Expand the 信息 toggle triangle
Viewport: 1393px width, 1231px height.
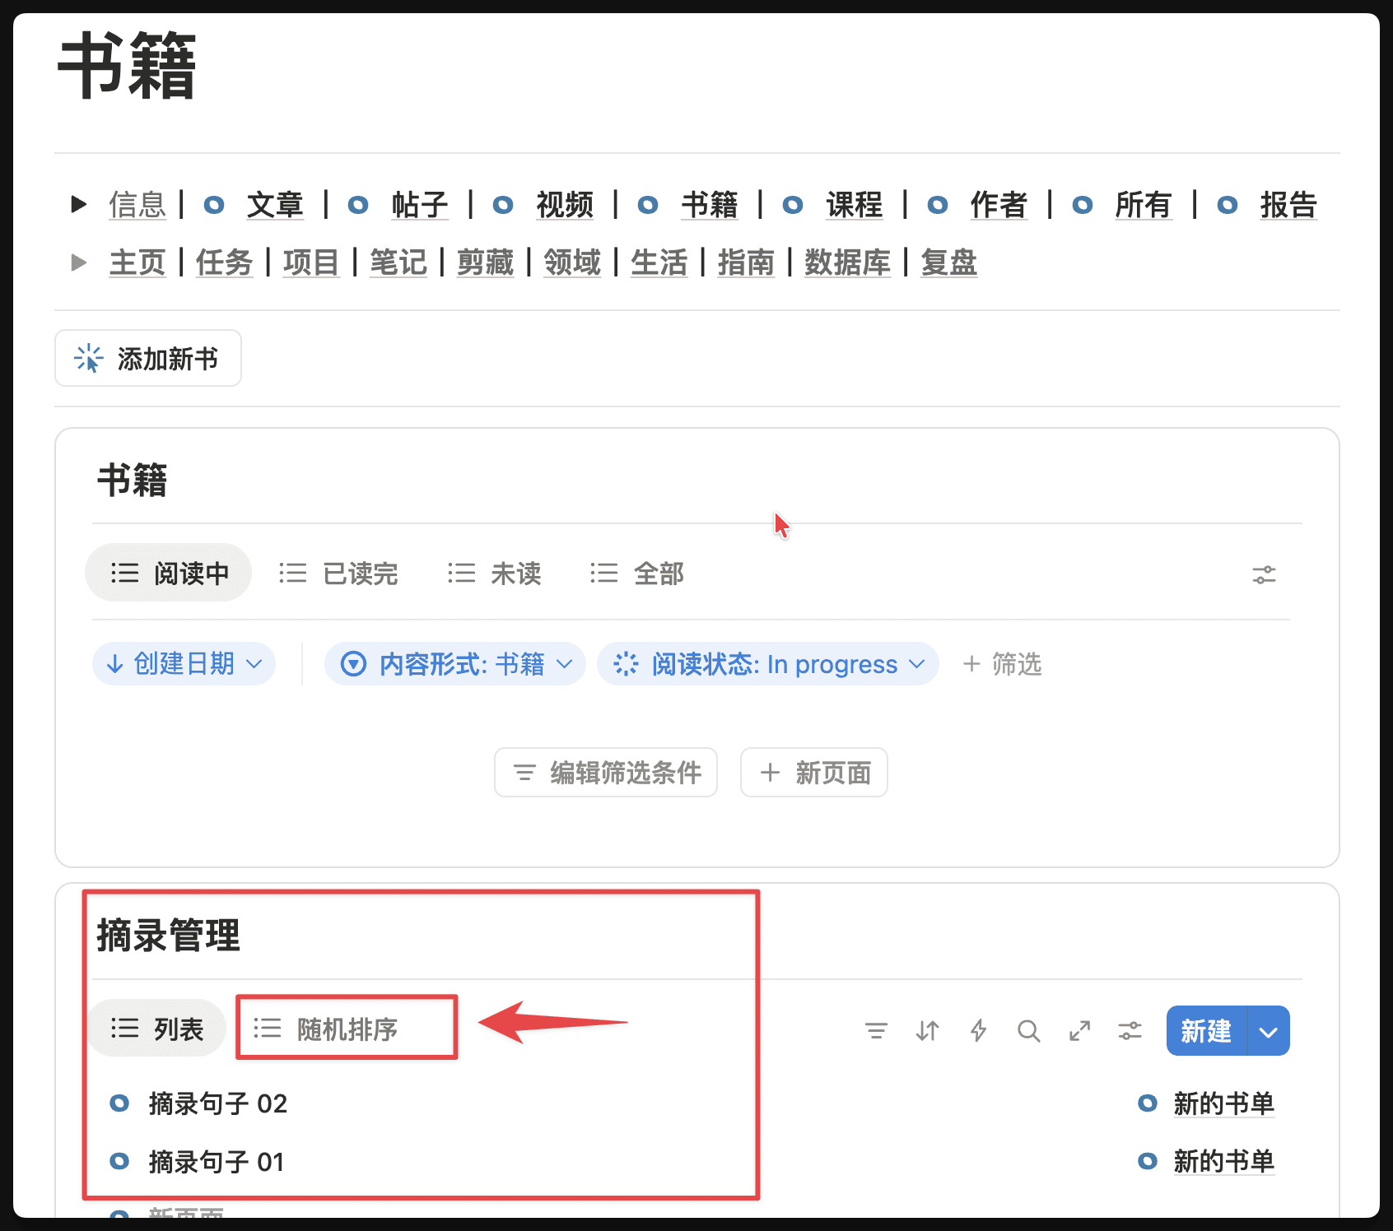[x=79, y=204]
